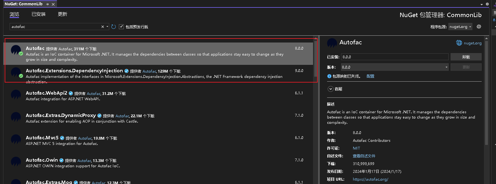
Task: Select the Autofac.Mvc5 package icon
Action: coord(16,139)
